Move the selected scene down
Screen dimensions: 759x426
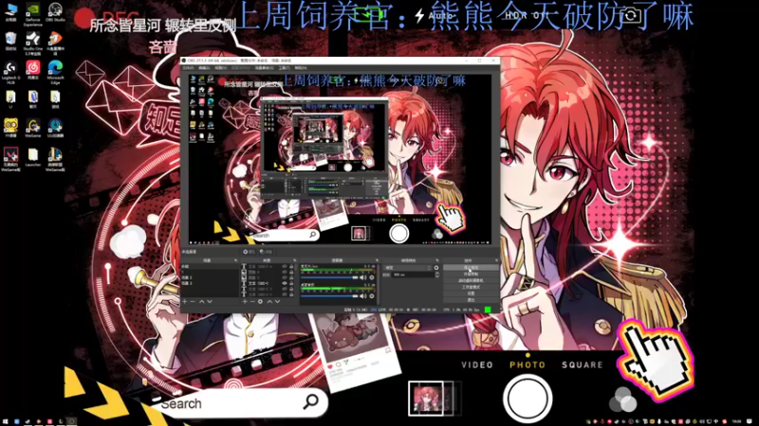[210, 301]
